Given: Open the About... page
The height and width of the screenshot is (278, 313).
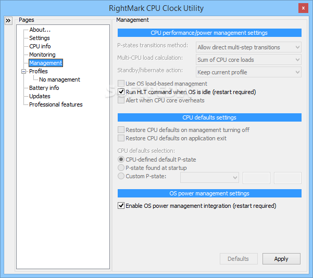Looking at the screenshot, I should (40, 30).
